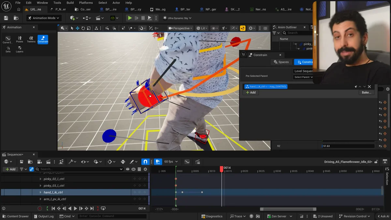This screenshot has width=391, height=220.
Task: Click the sequencer Play forward button
Action: click(75, 208)
